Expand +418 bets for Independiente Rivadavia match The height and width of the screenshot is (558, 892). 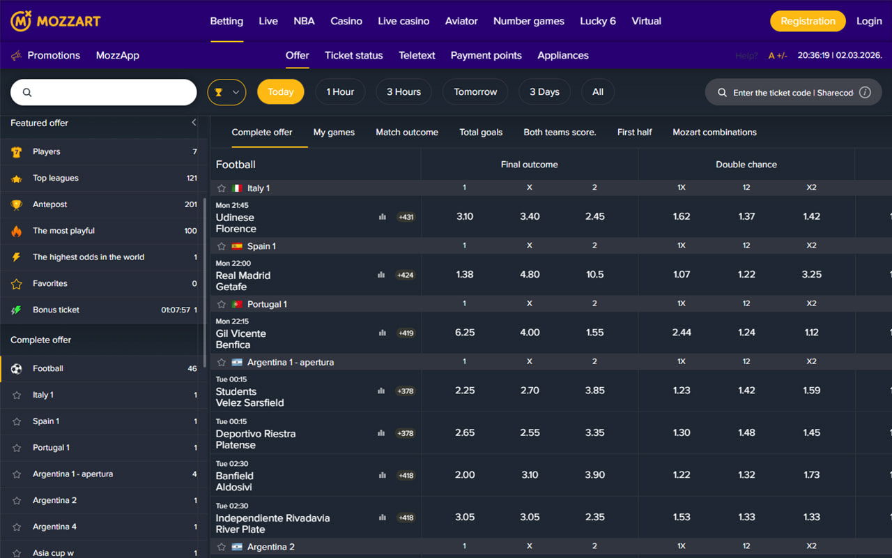click(x=406, y=518)
